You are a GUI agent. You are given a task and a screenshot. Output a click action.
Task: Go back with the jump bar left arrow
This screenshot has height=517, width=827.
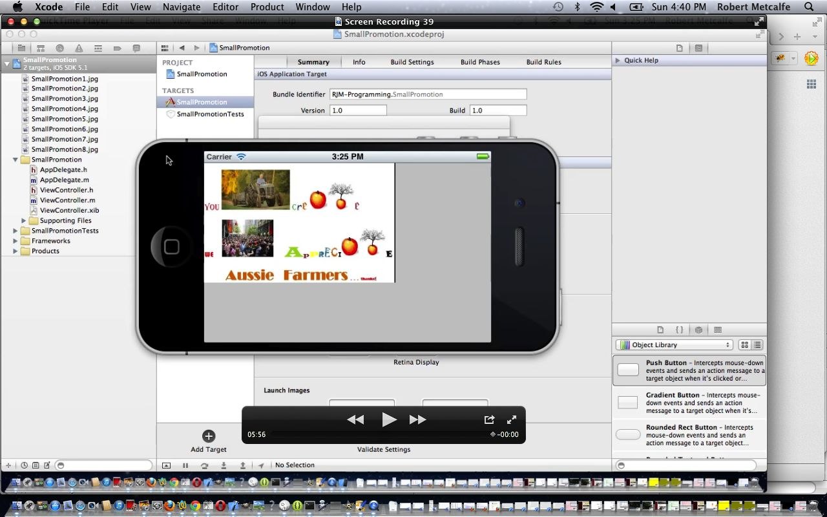[182, 48]
